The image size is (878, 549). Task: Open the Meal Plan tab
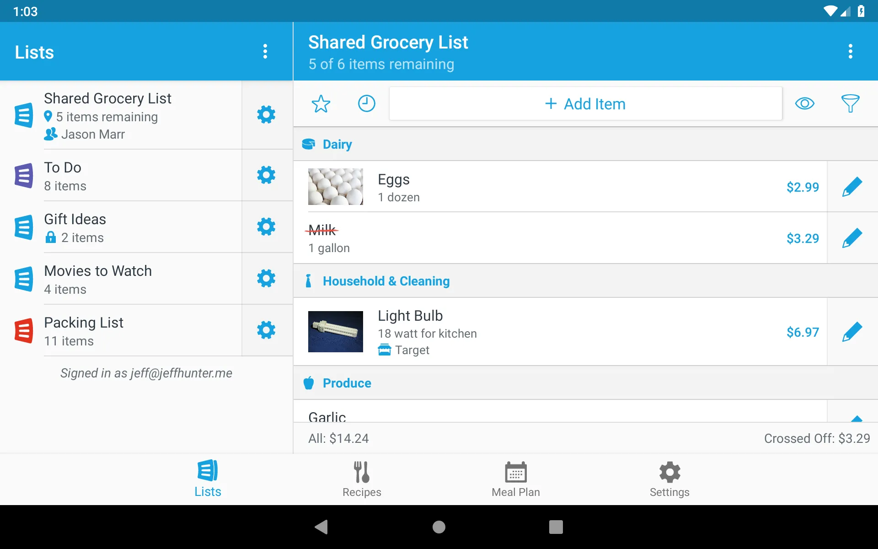(516, 479)
